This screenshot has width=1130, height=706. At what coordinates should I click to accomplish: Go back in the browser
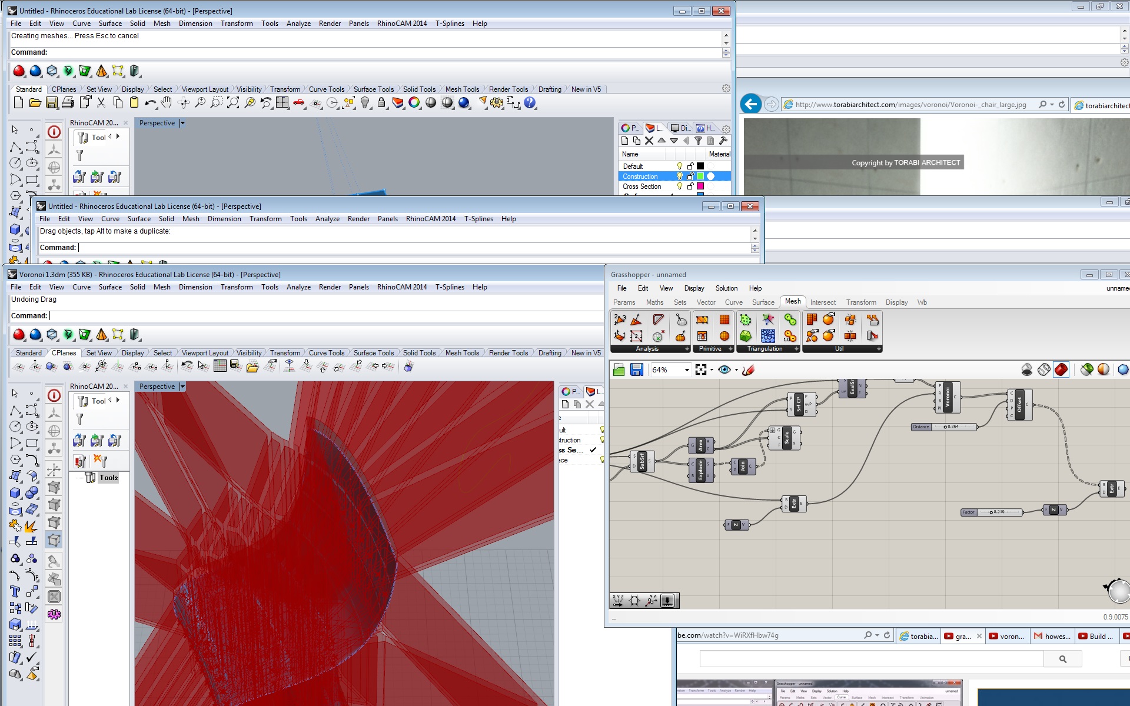[x=750, y=104]
